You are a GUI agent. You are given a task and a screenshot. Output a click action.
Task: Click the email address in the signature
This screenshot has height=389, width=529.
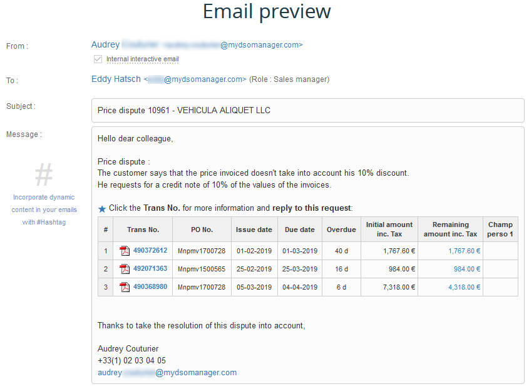point(167,373)
